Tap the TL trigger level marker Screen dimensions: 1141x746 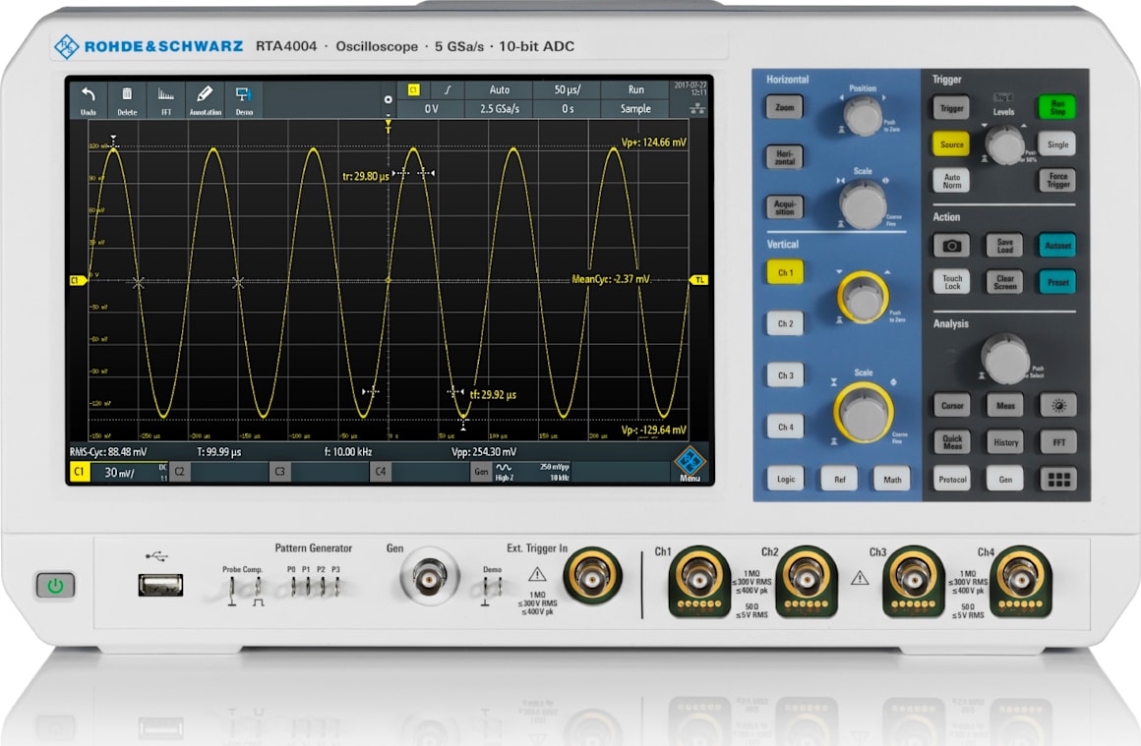pos(699,280)
